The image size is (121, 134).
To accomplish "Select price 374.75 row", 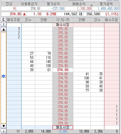I will click(x=63, y=78).
